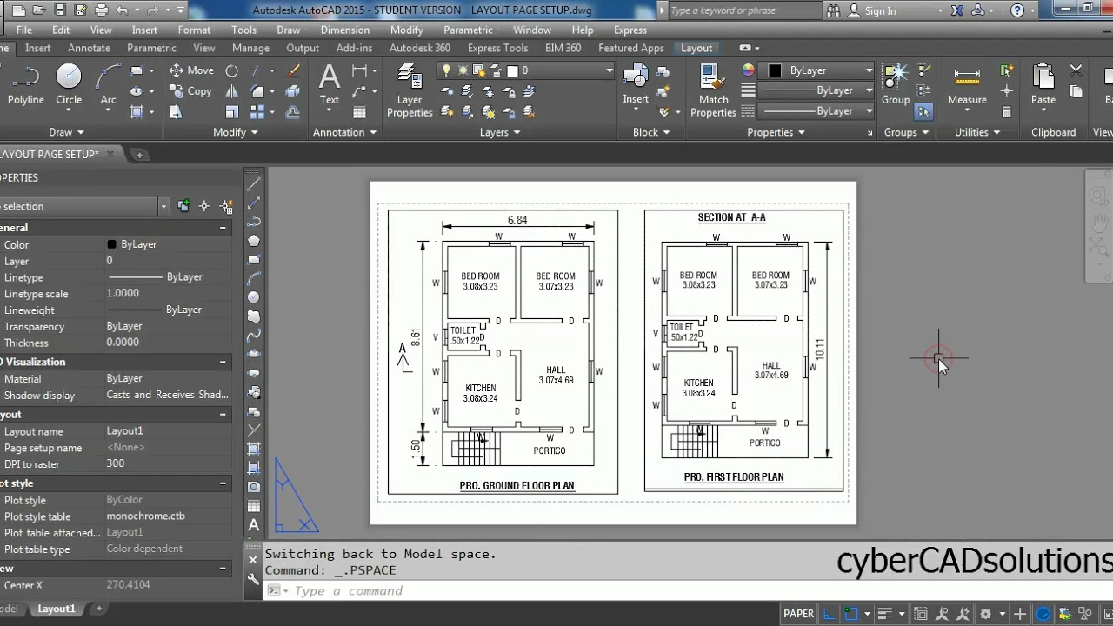Image resolution: width=1113 pixels, height=626 pixels.
Task: Toggle Ortho mode in status bar
Action: (830, 614)
